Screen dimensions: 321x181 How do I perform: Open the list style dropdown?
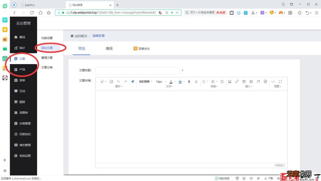point(214,82)
